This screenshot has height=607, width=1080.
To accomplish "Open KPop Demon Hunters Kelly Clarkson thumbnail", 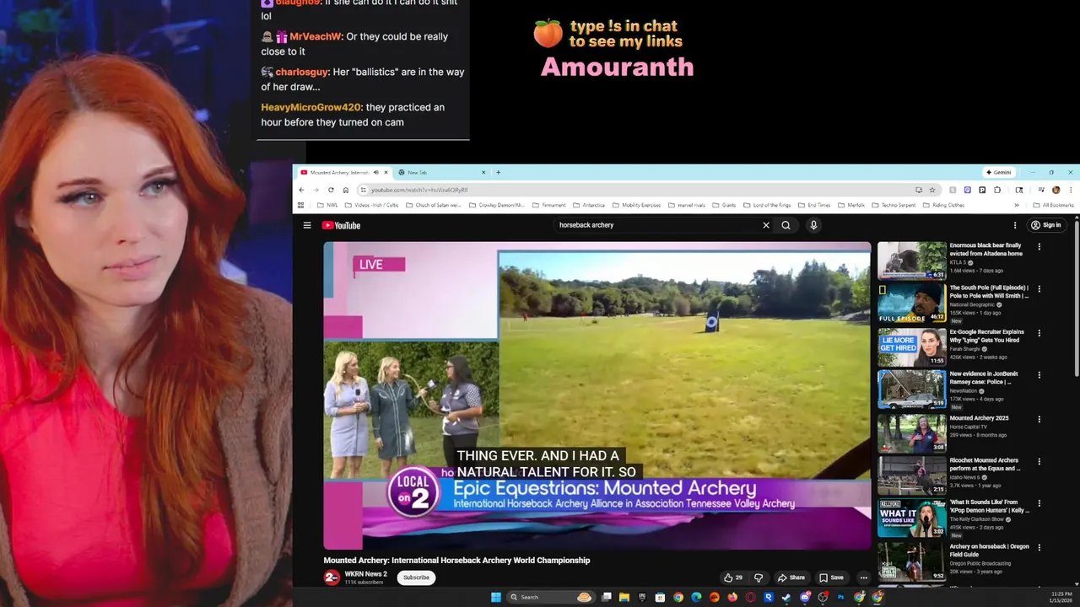I will click(912, 518).
